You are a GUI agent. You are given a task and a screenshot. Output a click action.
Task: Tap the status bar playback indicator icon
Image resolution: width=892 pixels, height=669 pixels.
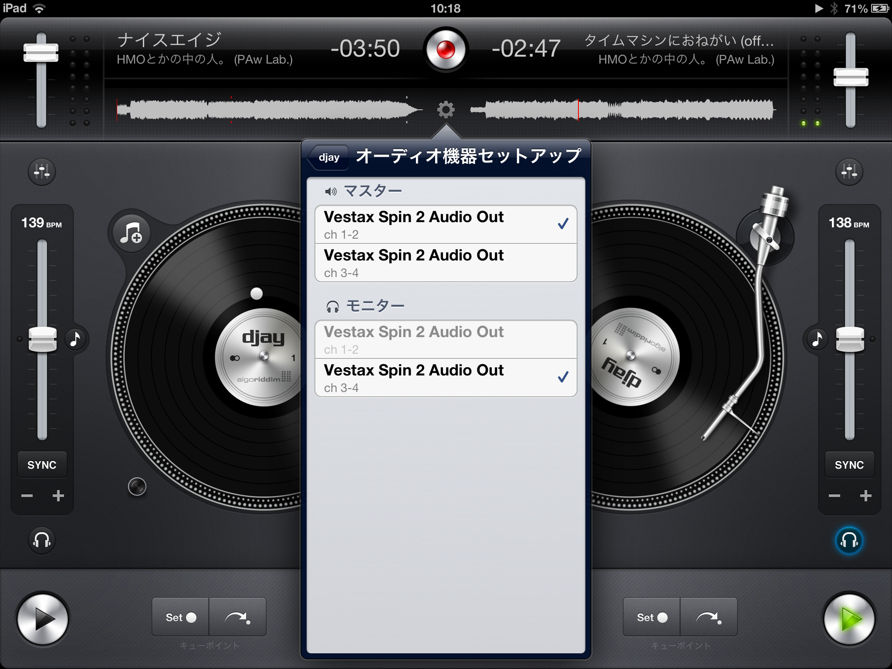(x=819, y=8)
